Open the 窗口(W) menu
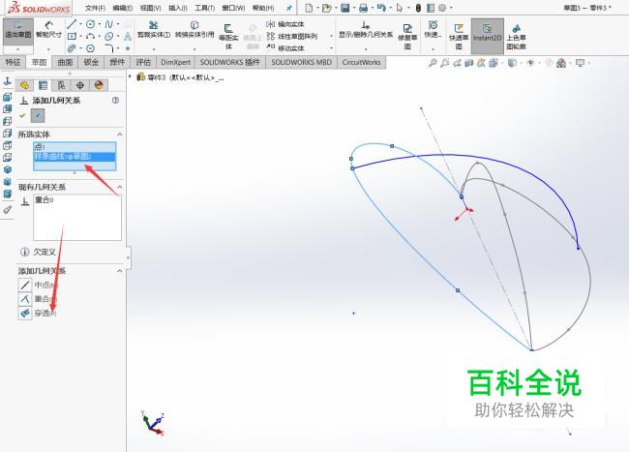Image resolution: width=629 pixels, height=452 pixels. pos(233,8)
